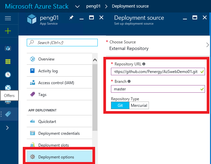Click the green plus New icon
The width and height of the screenshot is (211, 164).
[x=8, y=31]
